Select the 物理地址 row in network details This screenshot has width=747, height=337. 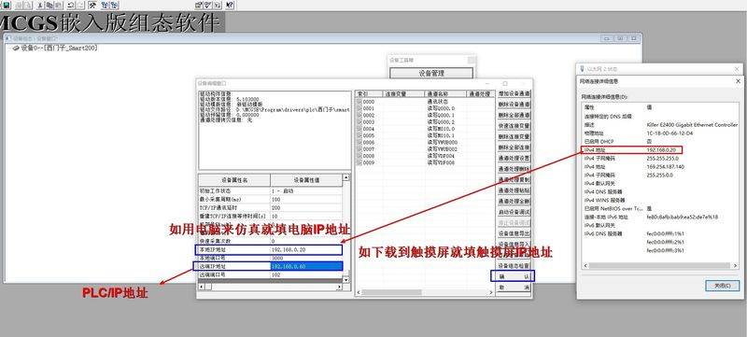point(659,133)
